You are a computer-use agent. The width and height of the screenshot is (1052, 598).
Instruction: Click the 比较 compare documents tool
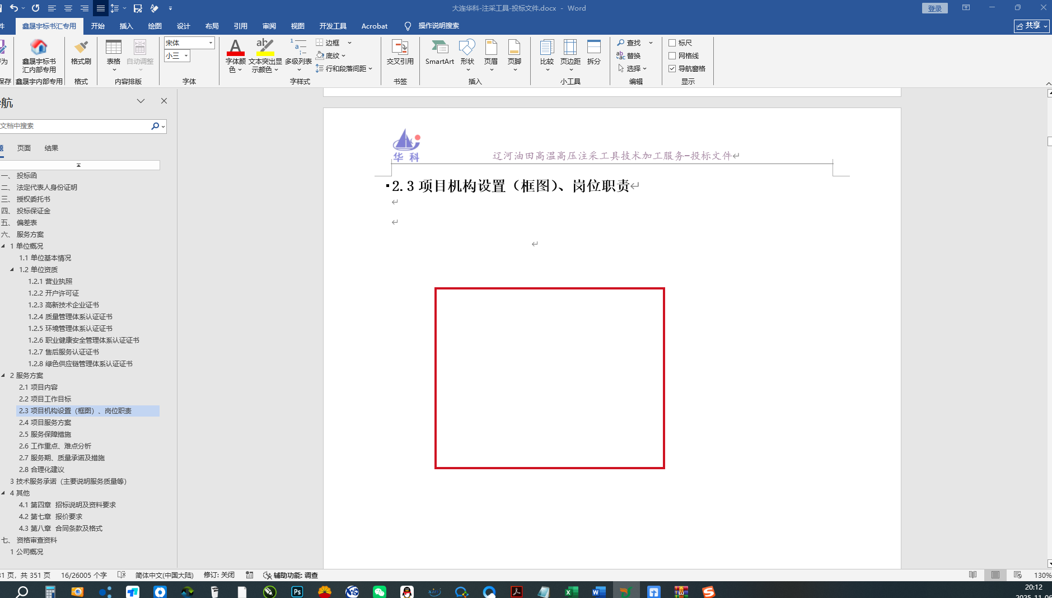tap(547, 56)
